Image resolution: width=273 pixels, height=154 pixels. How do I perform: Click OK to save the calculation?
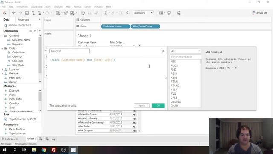pyautogui.click(x=158, y=106)
